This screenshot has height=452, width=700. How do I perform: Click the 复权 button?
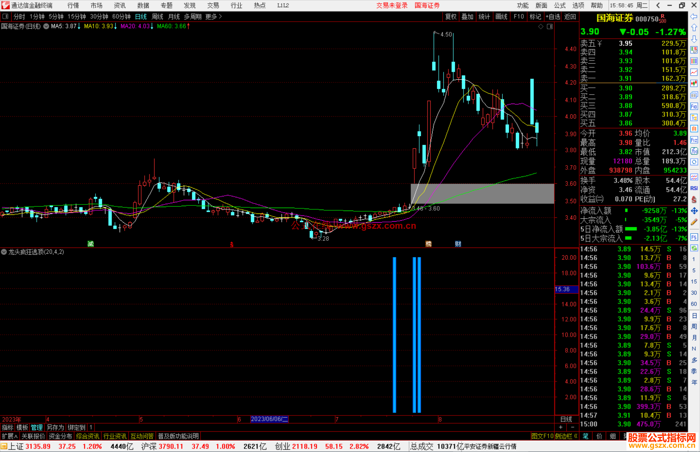(450, 17)
